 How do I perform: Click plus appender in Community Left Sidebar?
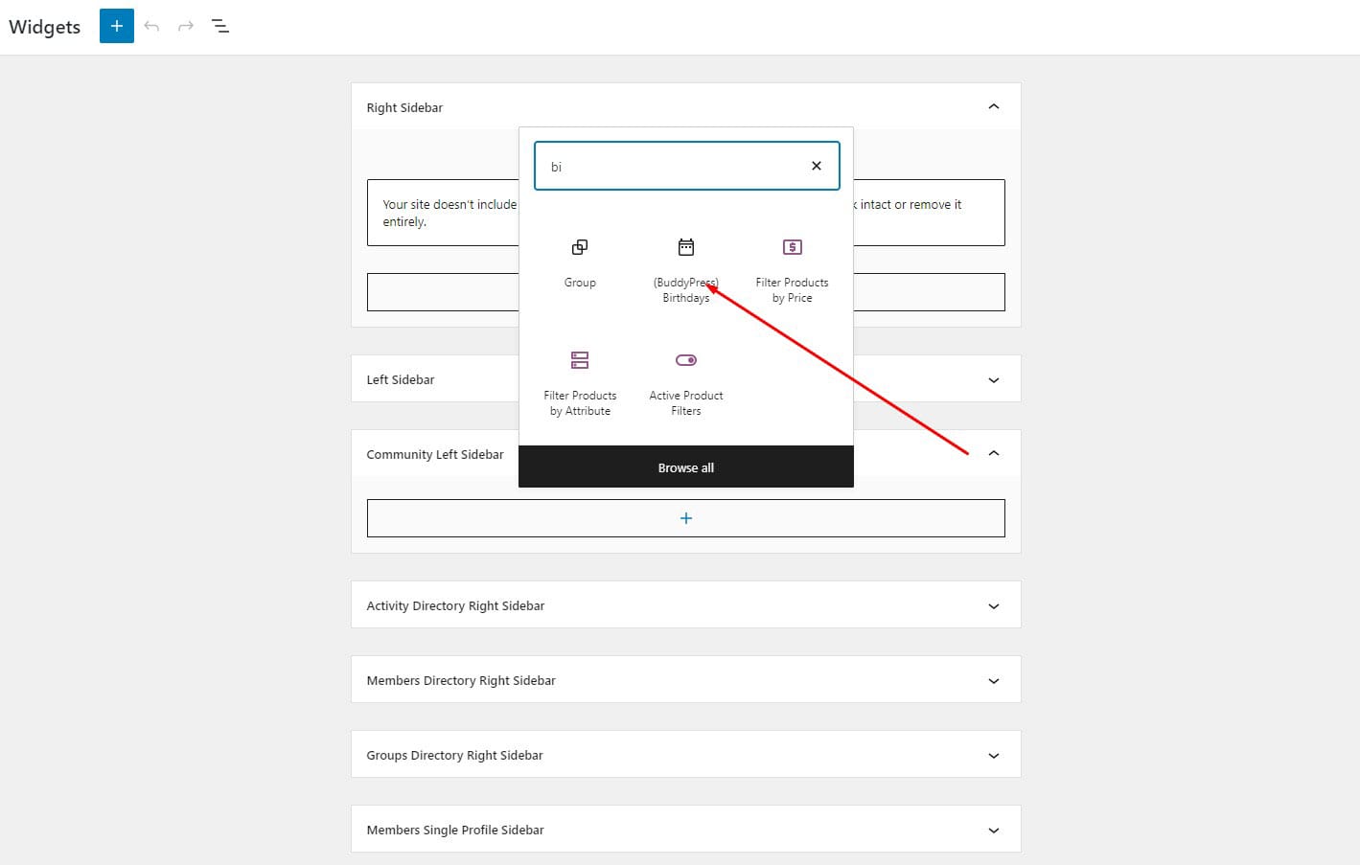686,518
